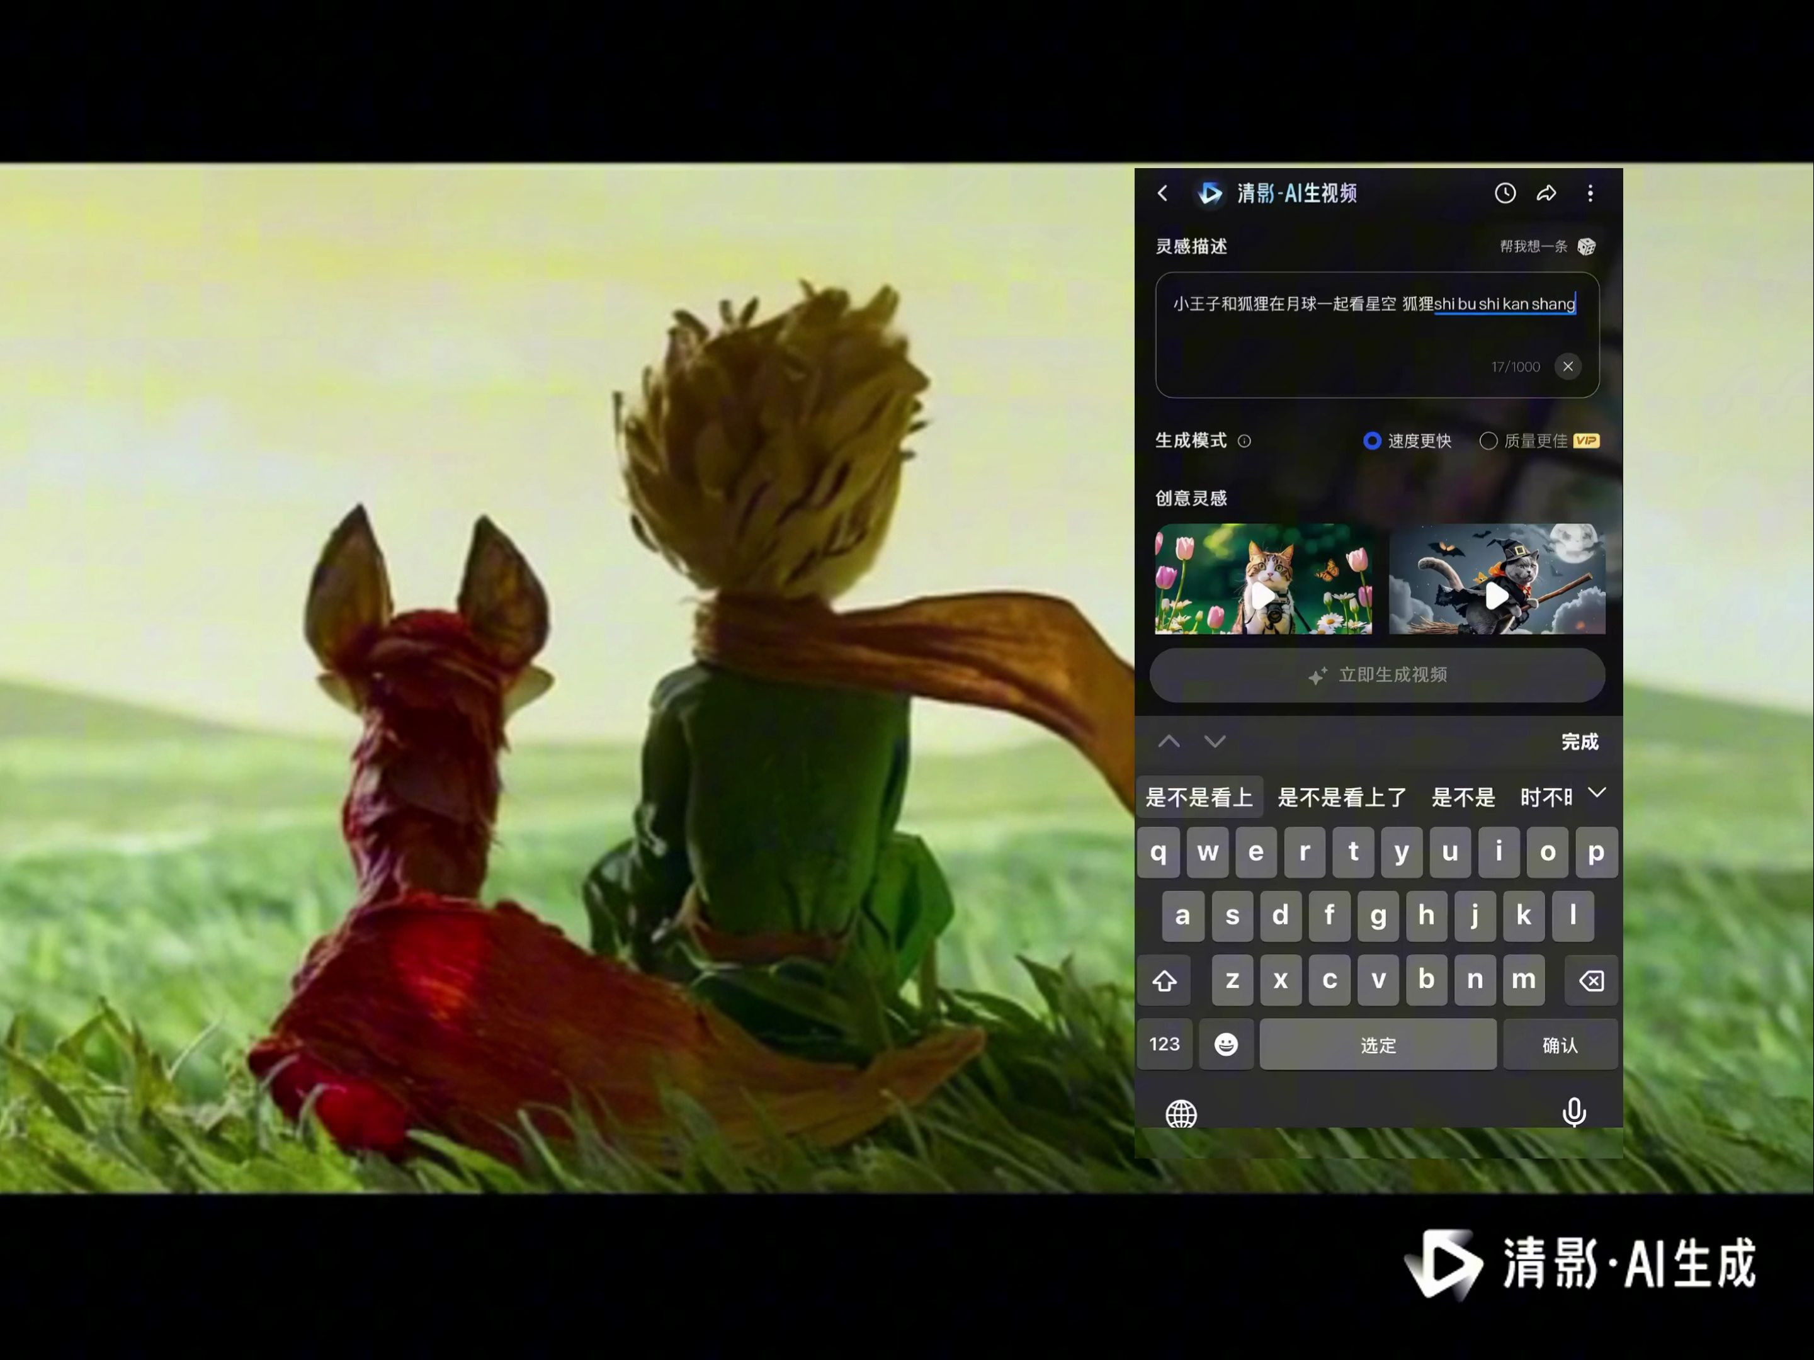Choose candidate 是不是看上
Image resolution: width=1814 pixels, height=1360 pixels.
click(x=1199, y=797)
